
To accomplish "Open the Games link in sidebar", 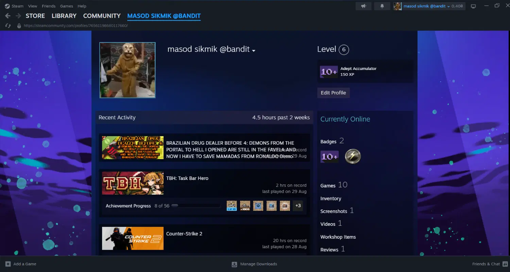I will pyautogui.click(x=328, y=185).
